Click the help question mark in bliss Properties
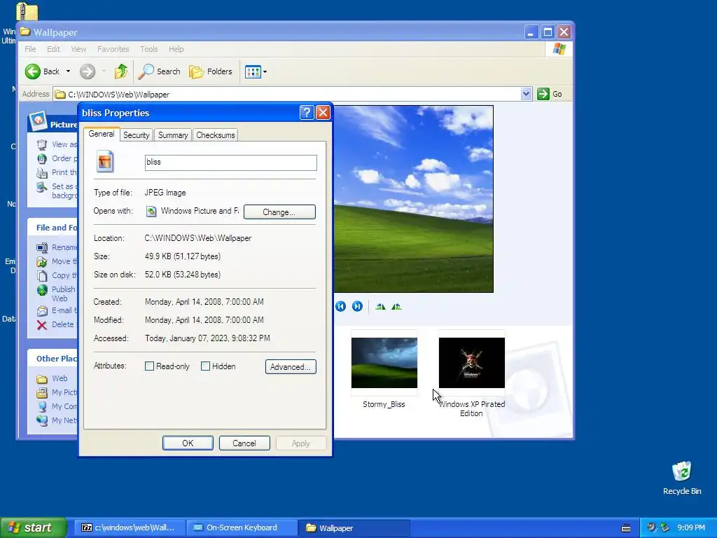The width and height of the screenshot is (717, 538). tap(307, 113)
